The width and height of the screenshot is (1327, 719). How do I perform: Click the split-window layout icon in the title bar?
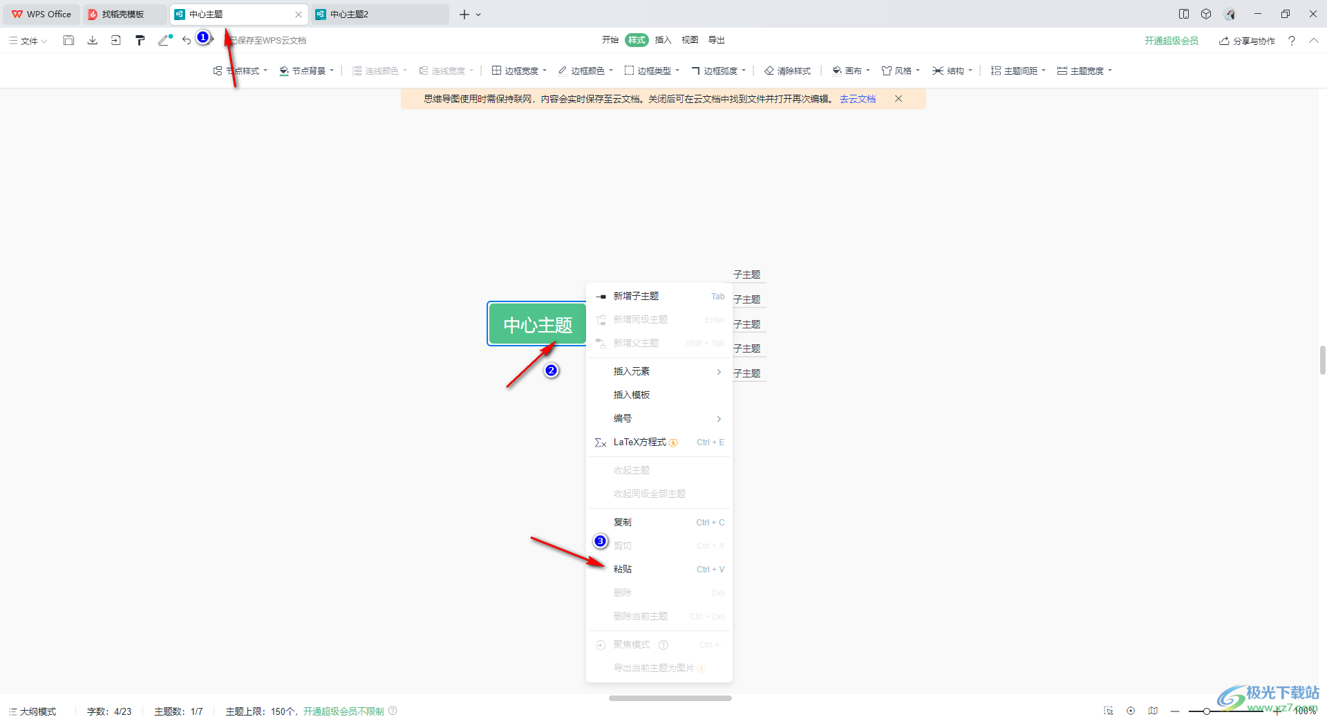1184,14
